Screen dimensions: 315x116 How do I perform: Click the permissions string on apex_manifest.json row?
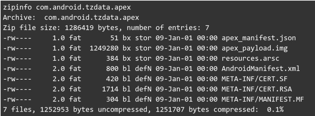(x=17, y=38)
